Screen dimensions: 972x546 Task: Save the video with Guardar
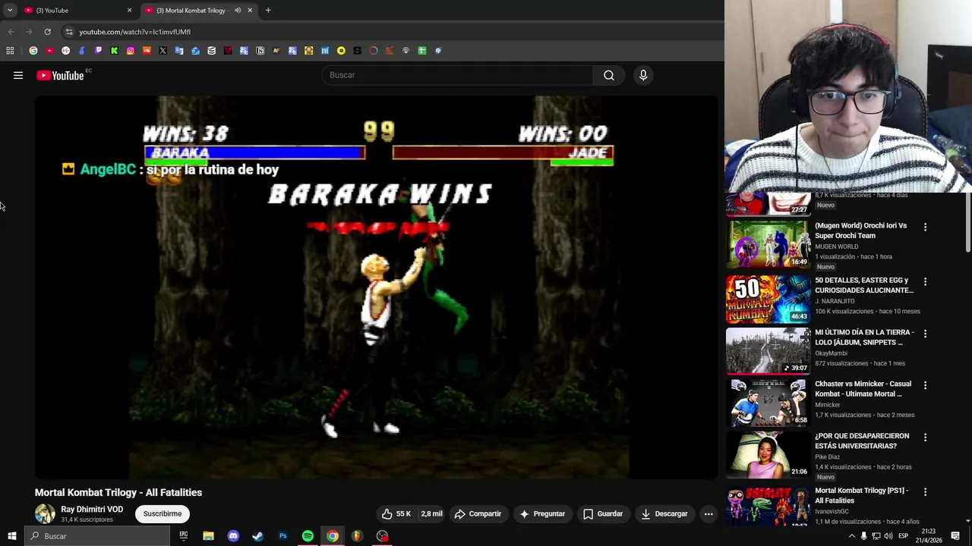602,513
